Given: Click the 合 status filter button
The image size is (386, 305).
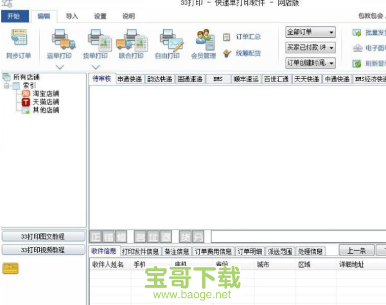Looking at the screenshot, I should (140, 237).
